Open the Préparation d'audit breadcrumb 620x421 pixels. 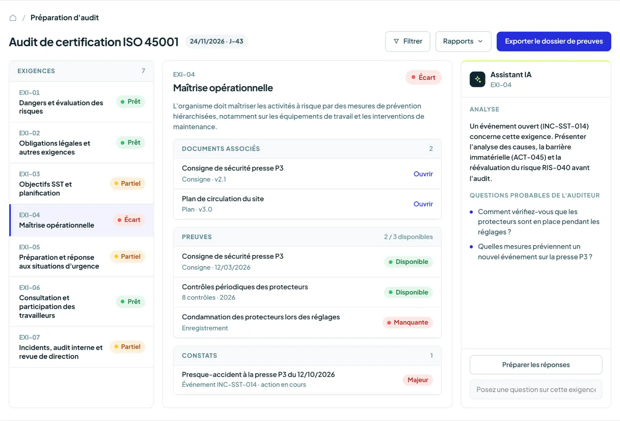pyautogui.click(x=64, y=18)
